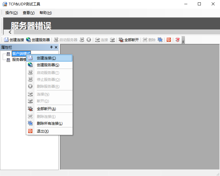Image resolution: width=220 pixels, height=176 pixels.
Task: Select the 服务器模式 tree node icon
Action: coord(8,60)
